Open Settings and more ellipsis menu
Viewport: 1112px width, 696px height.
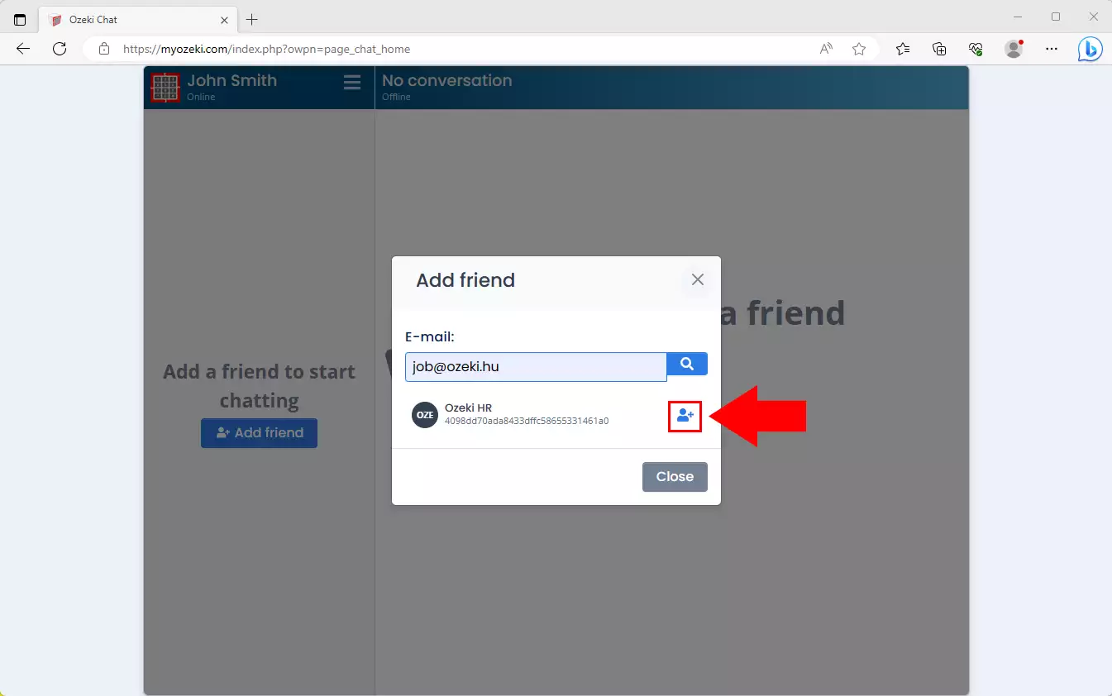coord(1052,49)
